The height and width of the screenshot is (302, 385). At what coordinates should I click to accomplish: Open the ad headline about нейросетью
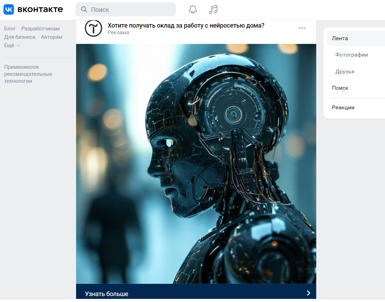(186, 25)
